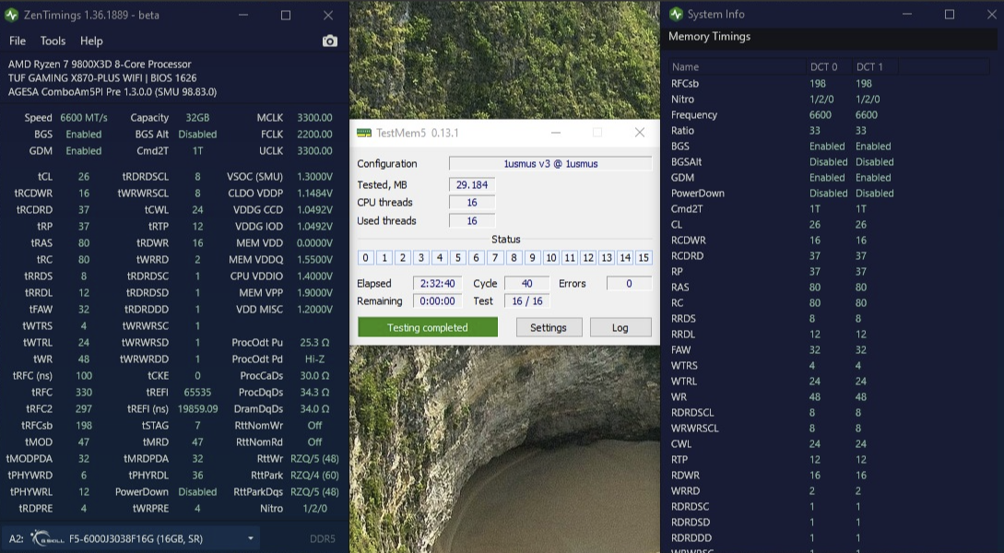The width and height of the screenshot is (1004, 553).
Task: Click the Remaining time 0:00:00 field
Action: click(437, 301)
